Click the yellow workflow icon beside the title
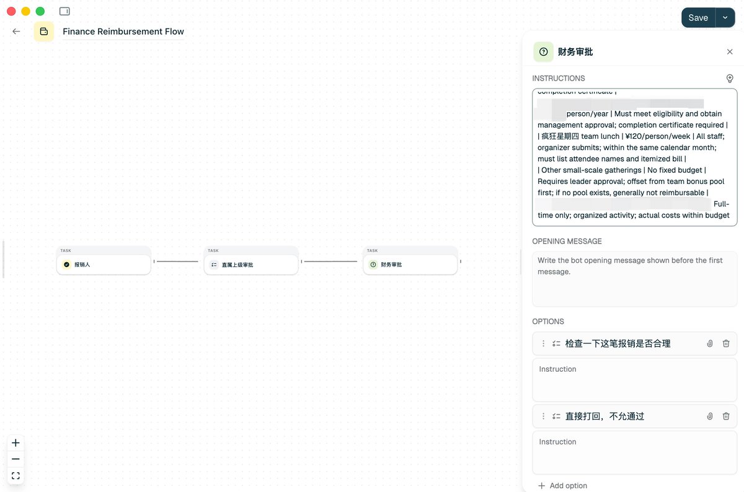 pyautogui.click(x=44, y=32)
